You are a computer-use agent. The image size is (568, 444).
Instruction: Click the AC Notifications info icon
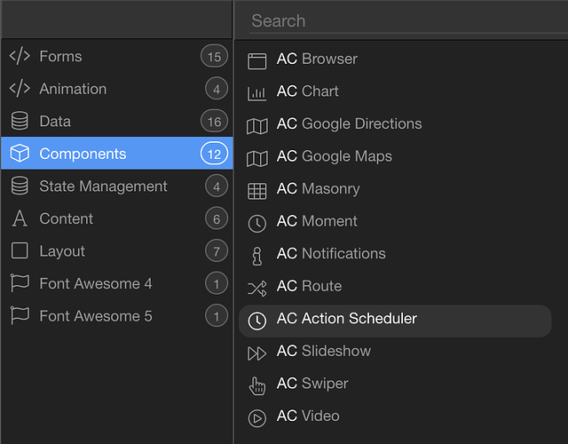256,256
